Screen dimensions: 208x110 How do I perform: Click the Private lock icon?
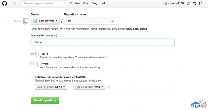point(37,64)
